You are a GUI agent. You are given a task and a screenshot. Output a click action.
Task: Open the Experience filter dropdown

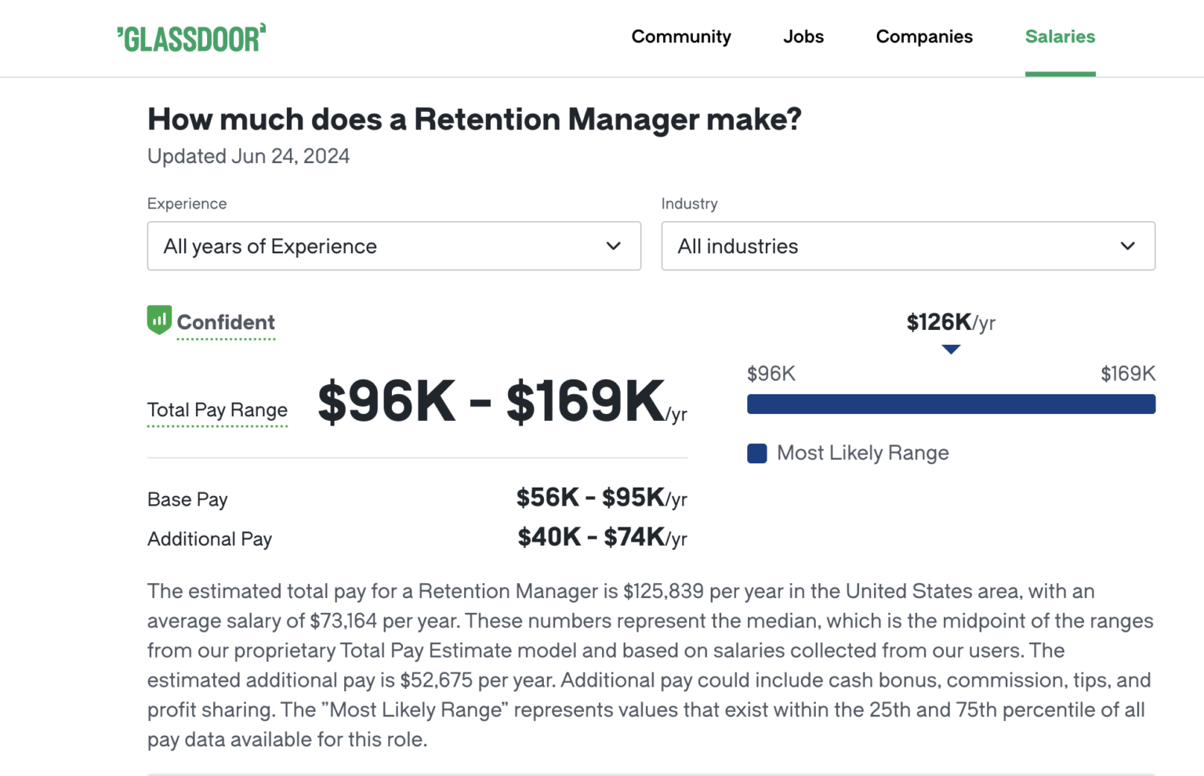click(393, 246)
